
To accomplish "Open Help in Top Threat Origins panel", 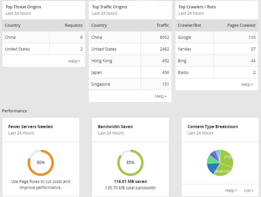I will 74,61.
